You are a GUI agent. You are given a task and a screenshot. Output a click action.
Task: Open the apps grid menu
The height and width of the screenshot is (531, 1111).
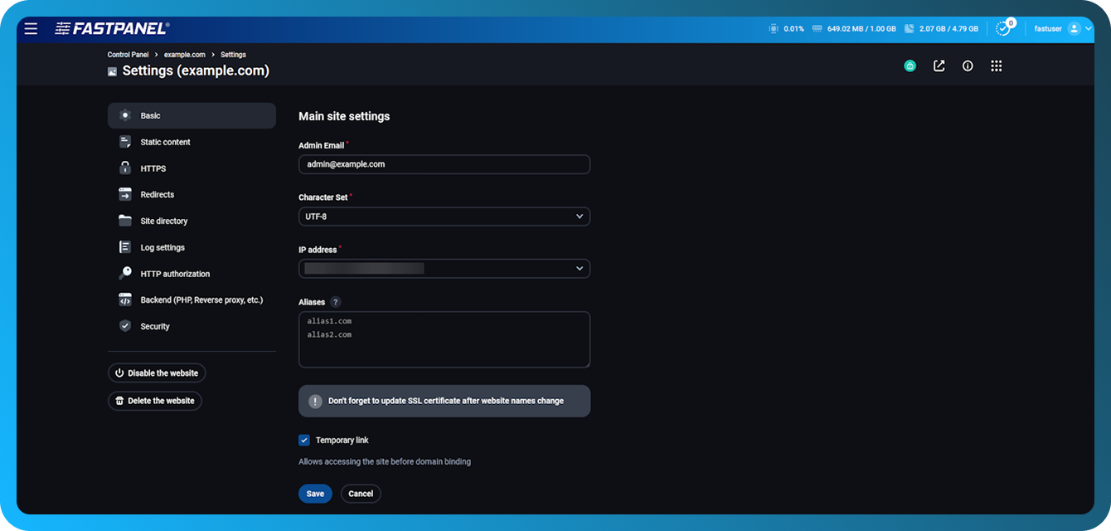tap(996, 66)
